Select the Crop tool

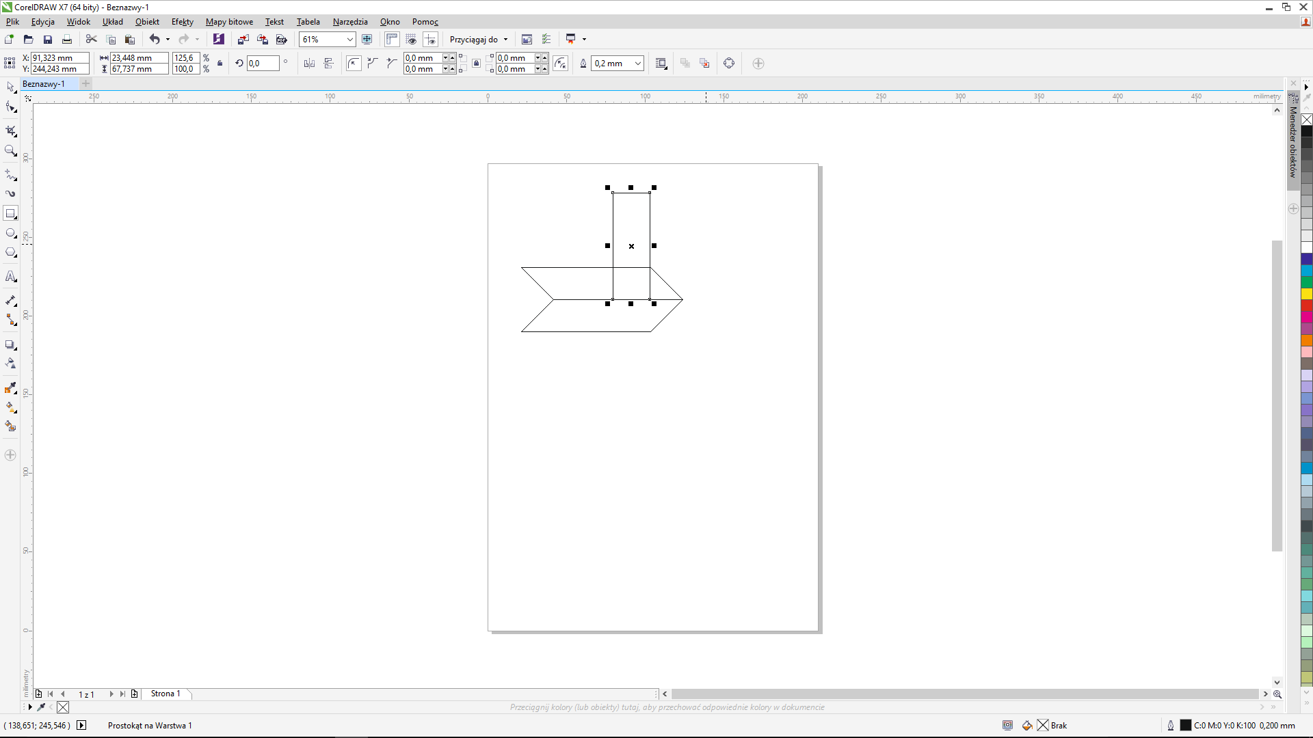coord(10,131)
